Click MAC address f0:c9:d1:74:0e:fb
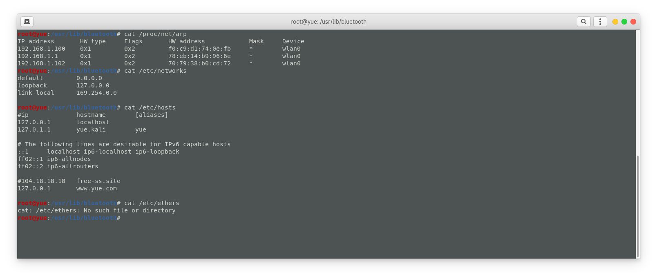This screenshot has width=657, height=279. (199, 49)
